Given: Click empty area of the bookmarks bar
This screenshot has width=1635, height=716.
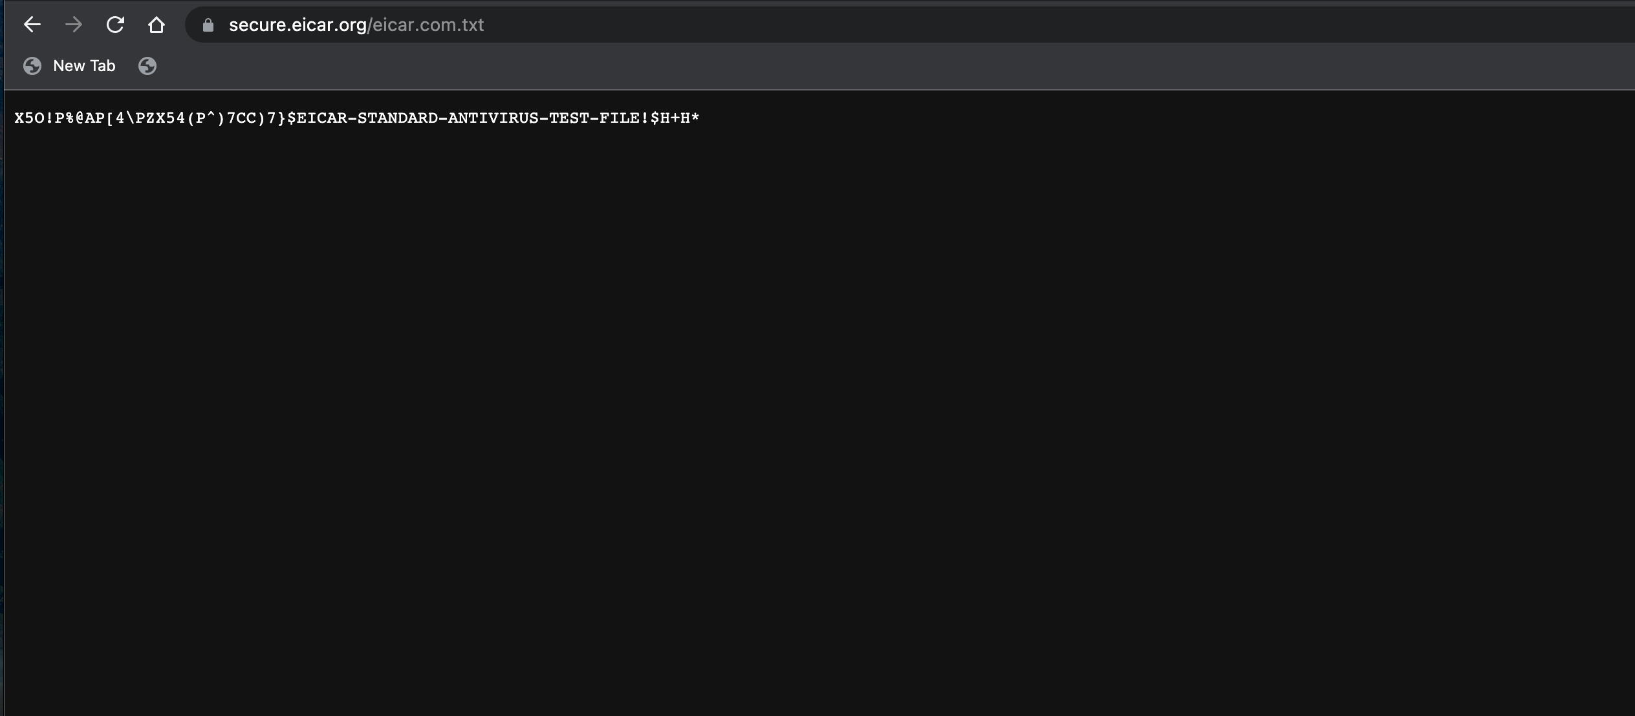Looking at the screenshot, I should point(905,66).
